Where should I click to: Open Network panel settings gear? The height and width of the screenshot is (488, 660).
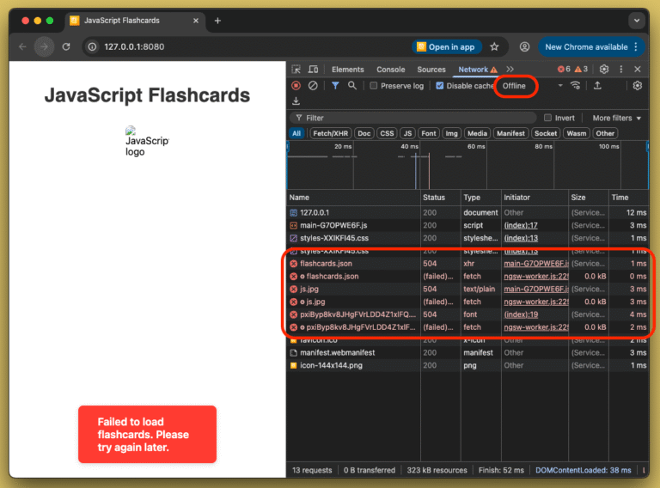[x=638, y=85]
